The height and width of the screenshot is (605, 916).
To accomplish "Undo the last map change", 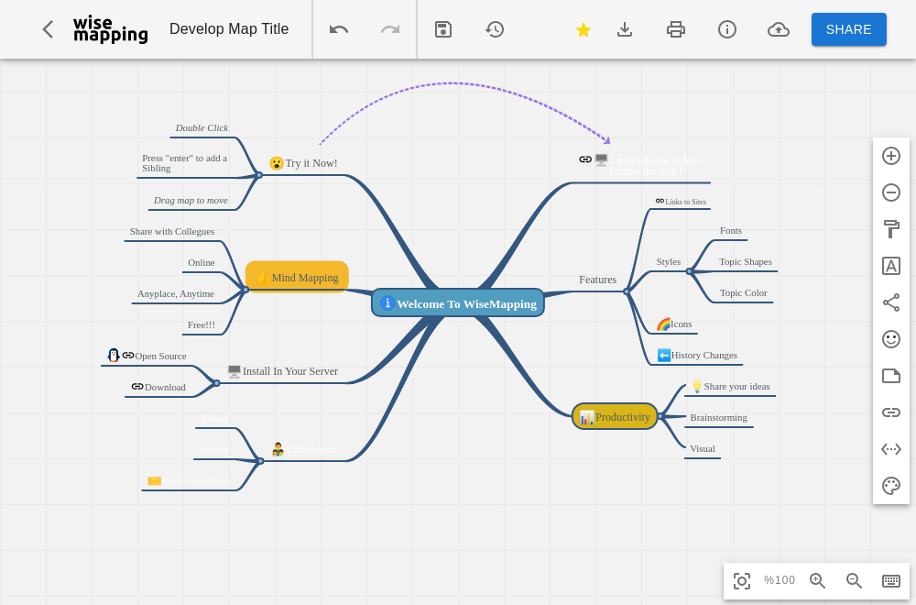I will point(339,29).
